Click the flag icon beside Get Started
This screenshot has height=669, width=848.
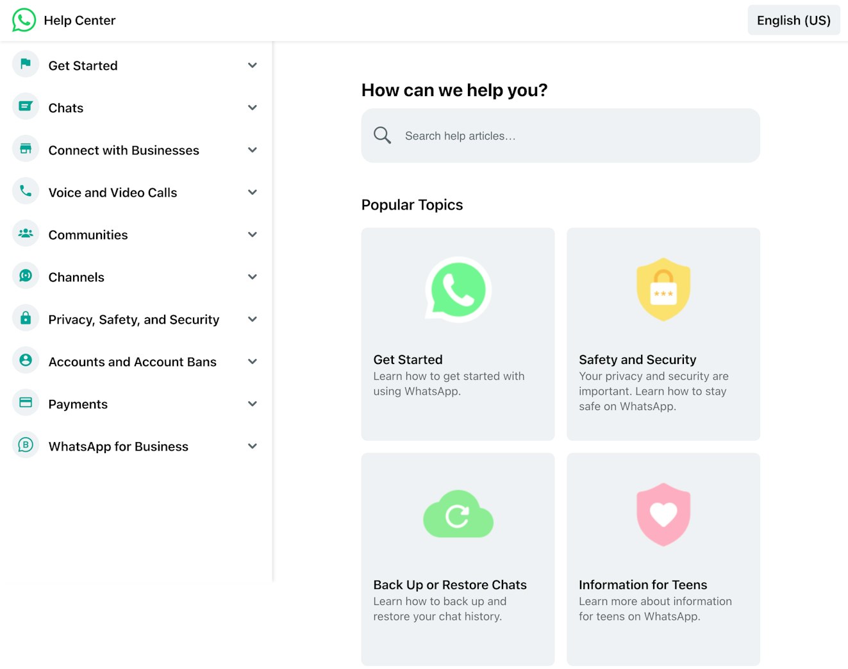pyautogui.click(x=26, y=64)
